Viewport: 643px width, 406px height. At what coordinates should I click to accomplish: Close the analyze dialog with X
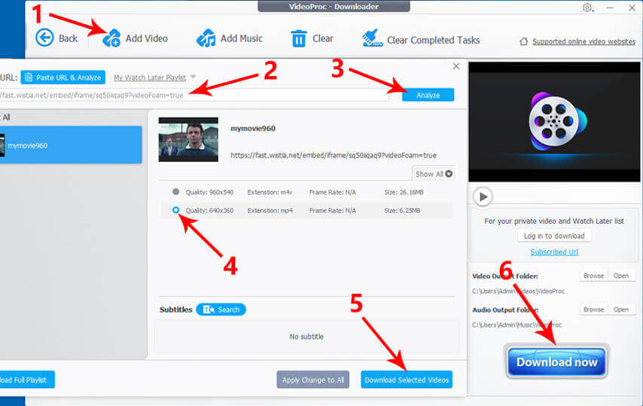pos(456,66)
